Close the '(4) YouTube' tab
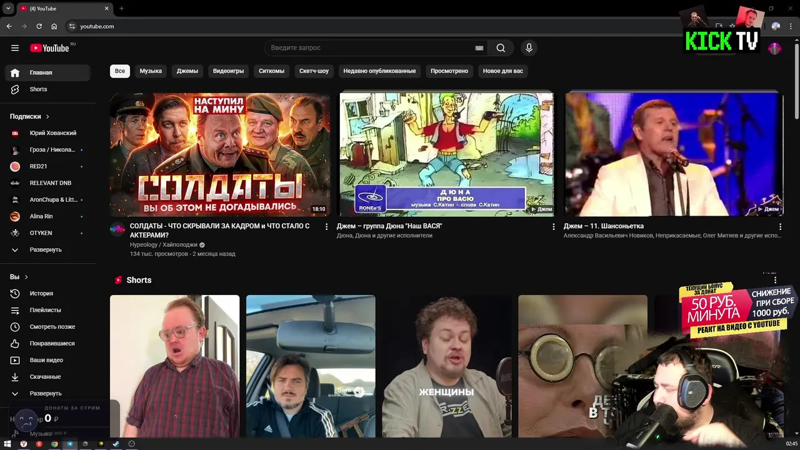 coord(106,8)
